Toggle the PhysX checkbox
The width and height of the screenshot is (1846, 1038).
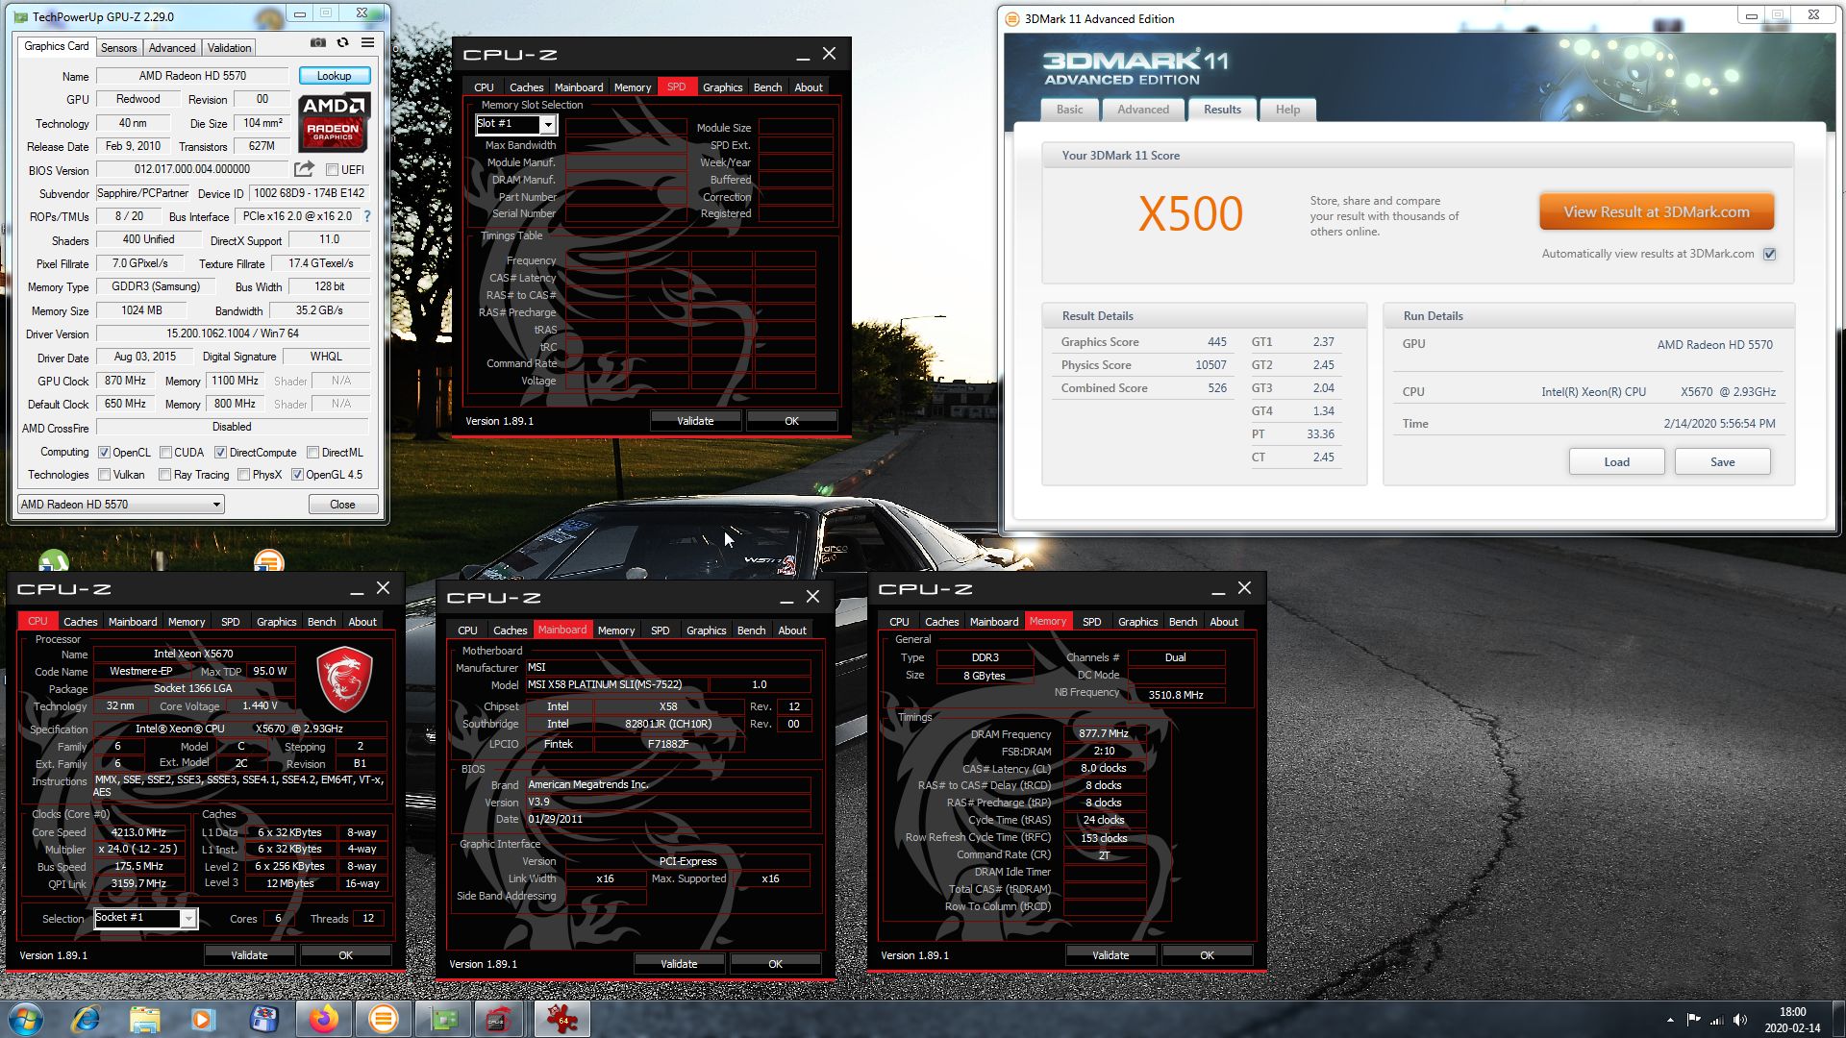point(243,475)
